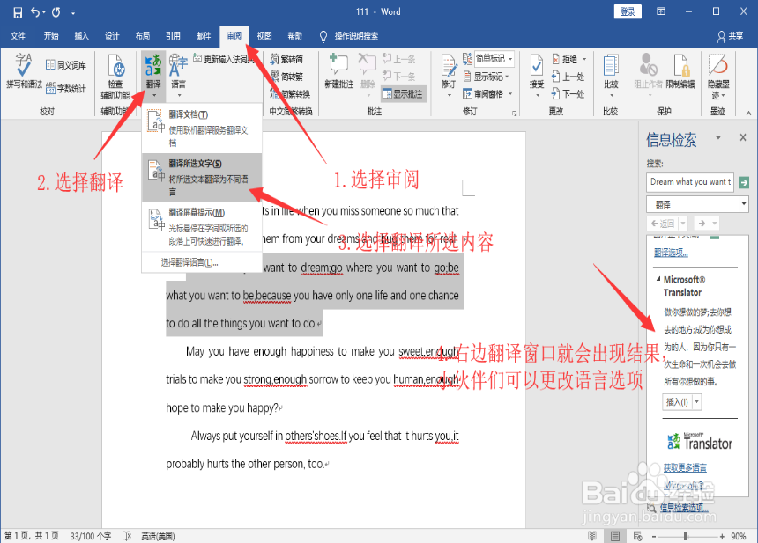Click 检查辅助功能 accessibility checker

click(x=115, y=77)
